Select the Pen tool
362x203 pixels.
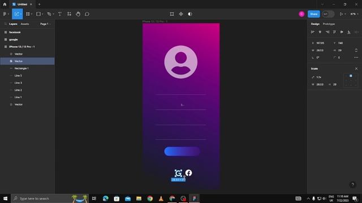[x=49, y=14]
